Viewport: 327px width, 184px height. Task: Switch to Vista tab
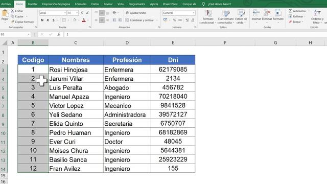click(121, 4)
